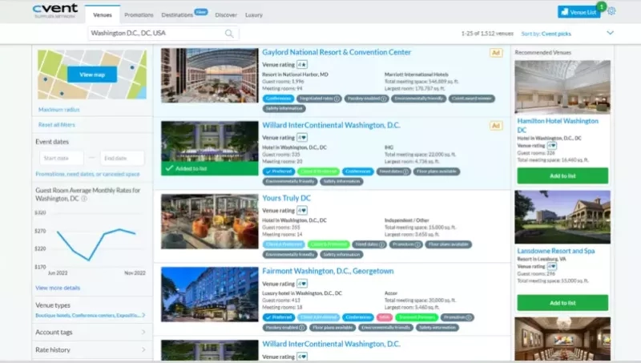
Task: Open Promotions, need dates, or canceled space link
Action: 87,174
